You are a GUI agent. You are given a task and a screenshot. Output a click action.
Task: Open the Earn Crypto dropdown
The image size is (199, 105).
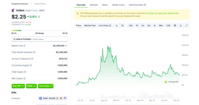pyautogui.click(x=45, y=86)
